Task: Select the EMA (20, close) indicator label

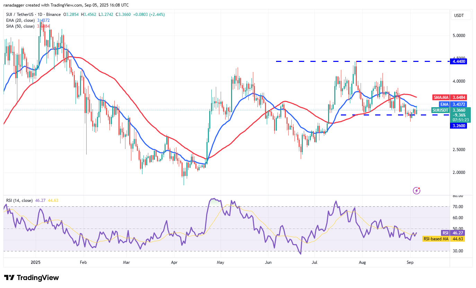Action: 21,20
